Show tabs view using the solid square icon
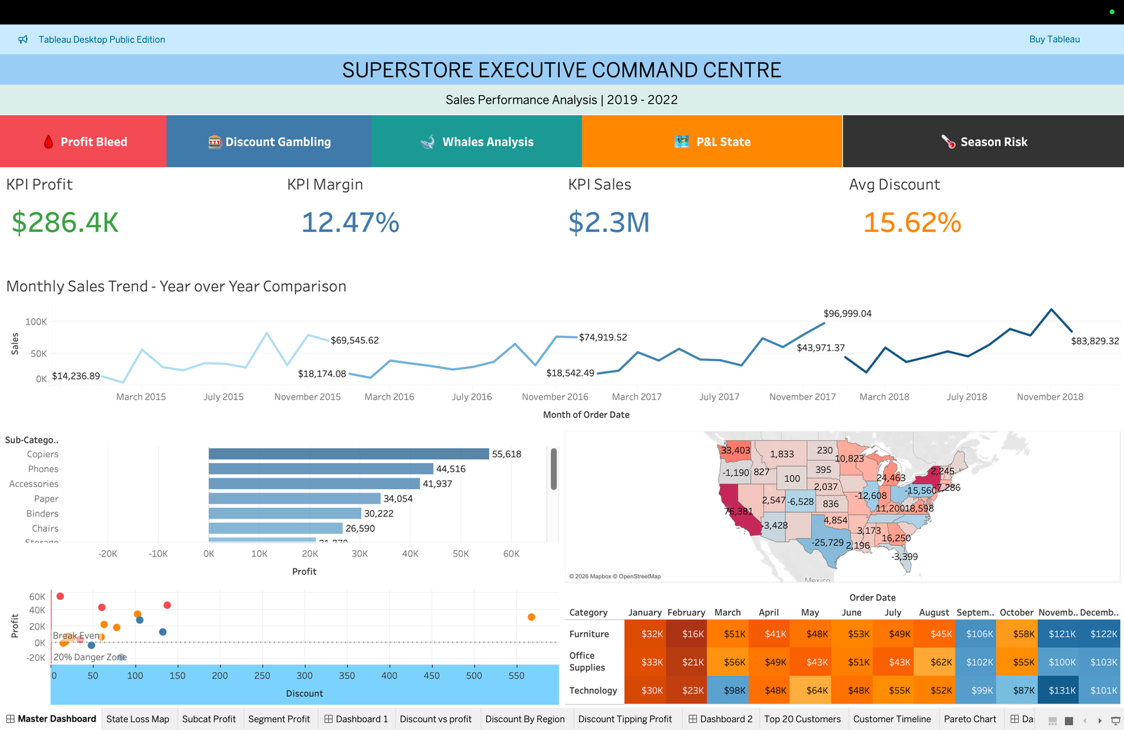 1069,721
